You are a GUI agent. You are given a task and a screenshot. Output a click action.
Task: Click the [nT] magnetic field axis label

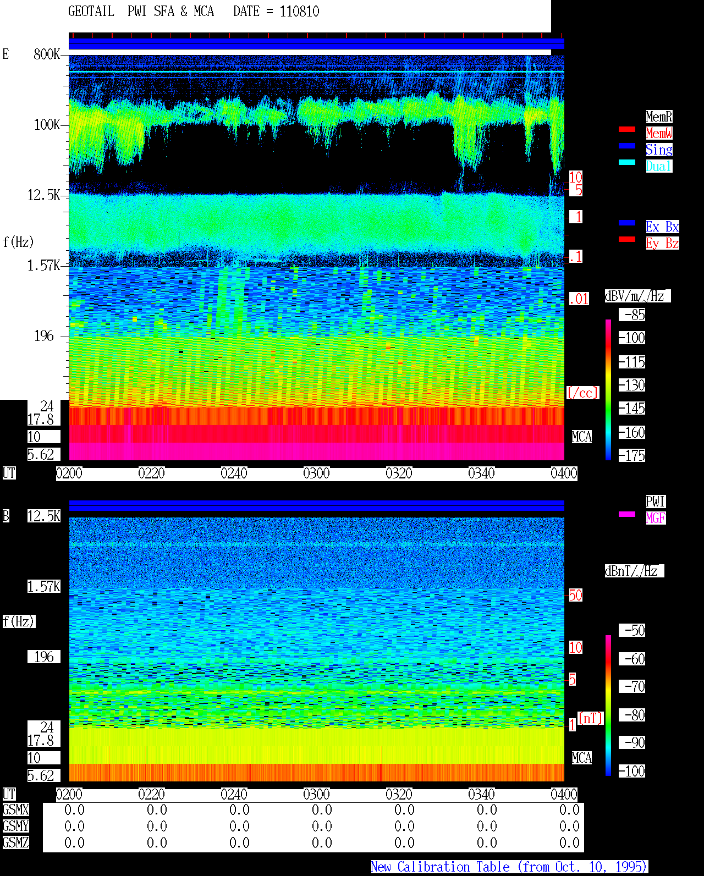click(591, 718)
